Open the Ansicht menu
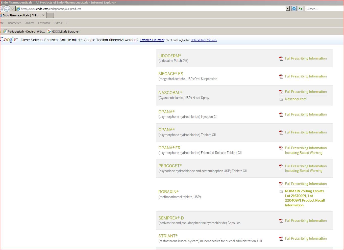The image size is (344, 250). click(30, 23)
